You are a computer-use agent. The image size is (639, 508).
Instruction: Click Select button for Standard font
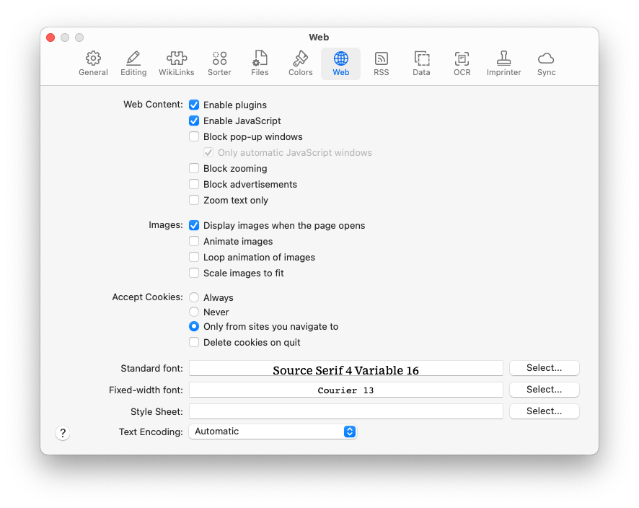544,368
